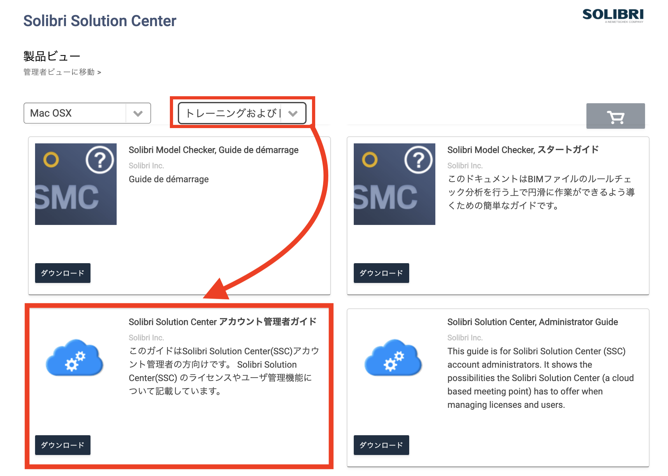668x476 pixels.
Task: Open the トレーニングおよび category field
Action: coord(242,113)
